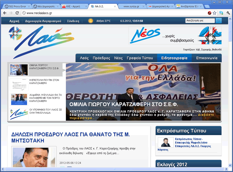Click the Εκλογές 2012 panel header
Viewport: 233px width, 172px height.
coord(189,164)
